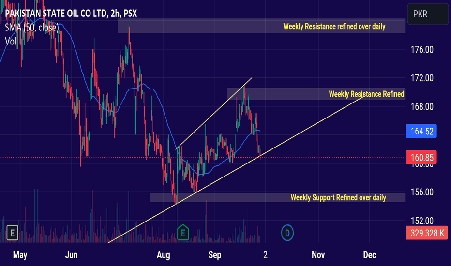
Task: Click the 176.00 price axis label
Action: pyautogui.click(x=422, y=50)
